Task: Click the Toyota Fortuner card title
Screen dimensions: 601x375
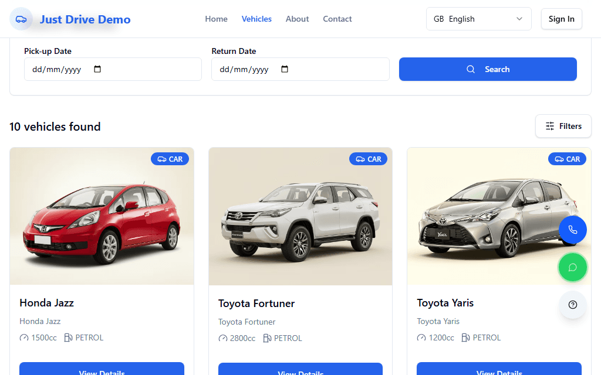Action: pyautogui.click(x=256, y=304)
